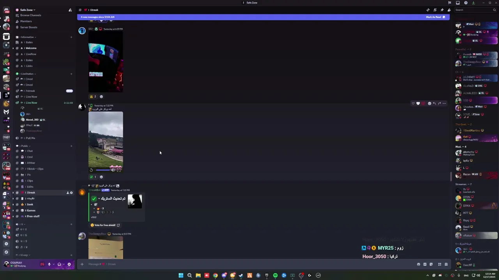Focus the Message Streak text box
This screenshot has width=499, height=280.
coord(249,264)
